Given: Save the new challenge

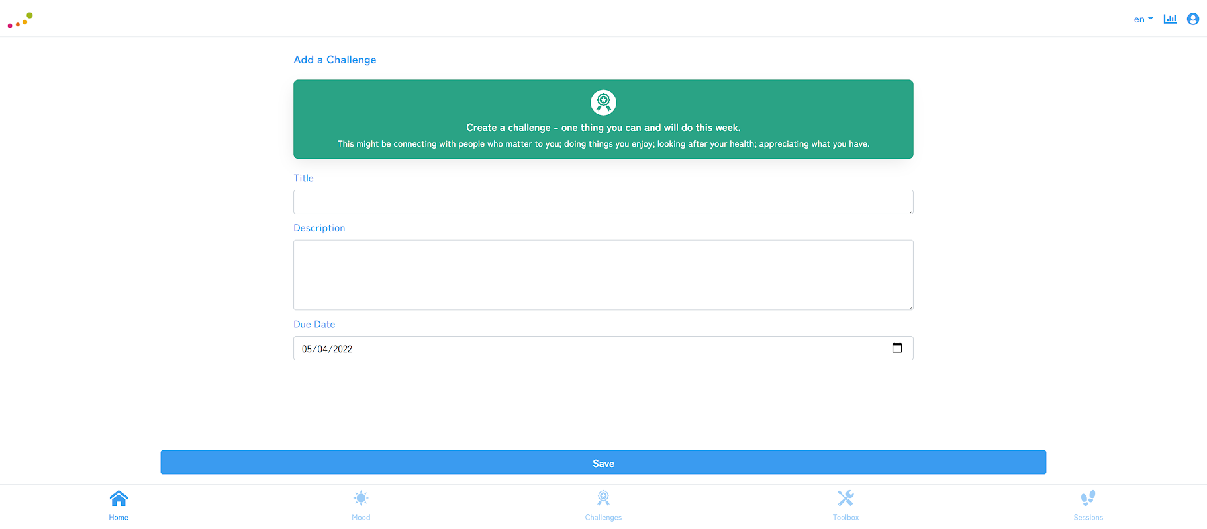Looking at the screenshot, I should pyautogui.click(x=603, y=463).
